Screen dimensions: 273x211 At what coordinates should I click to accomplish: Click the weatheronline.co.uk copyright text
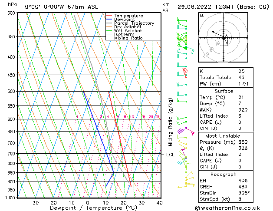(227, 208)
